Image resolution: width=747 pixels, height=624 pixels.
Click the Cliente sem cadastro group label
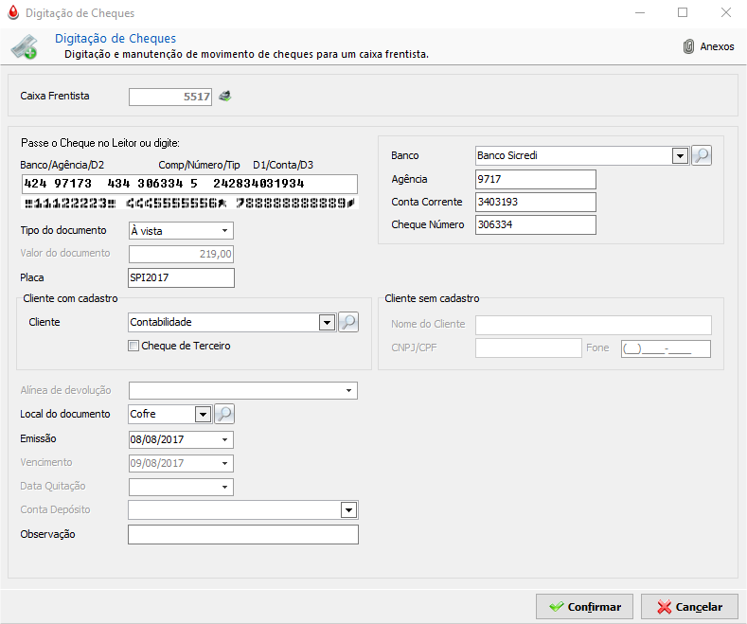pyautogui.click(x=432, y=298)
